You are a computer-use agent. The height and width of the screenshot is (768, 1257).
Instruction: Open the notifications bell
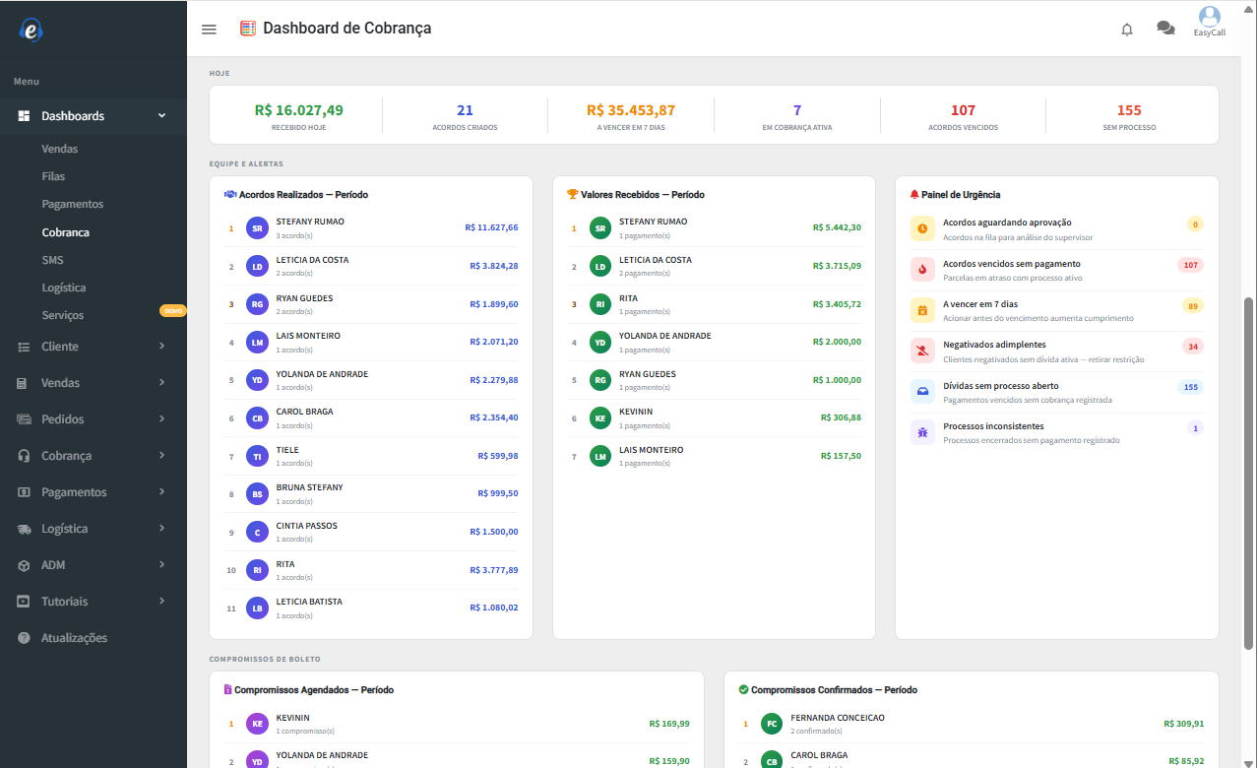(1127, 30)
